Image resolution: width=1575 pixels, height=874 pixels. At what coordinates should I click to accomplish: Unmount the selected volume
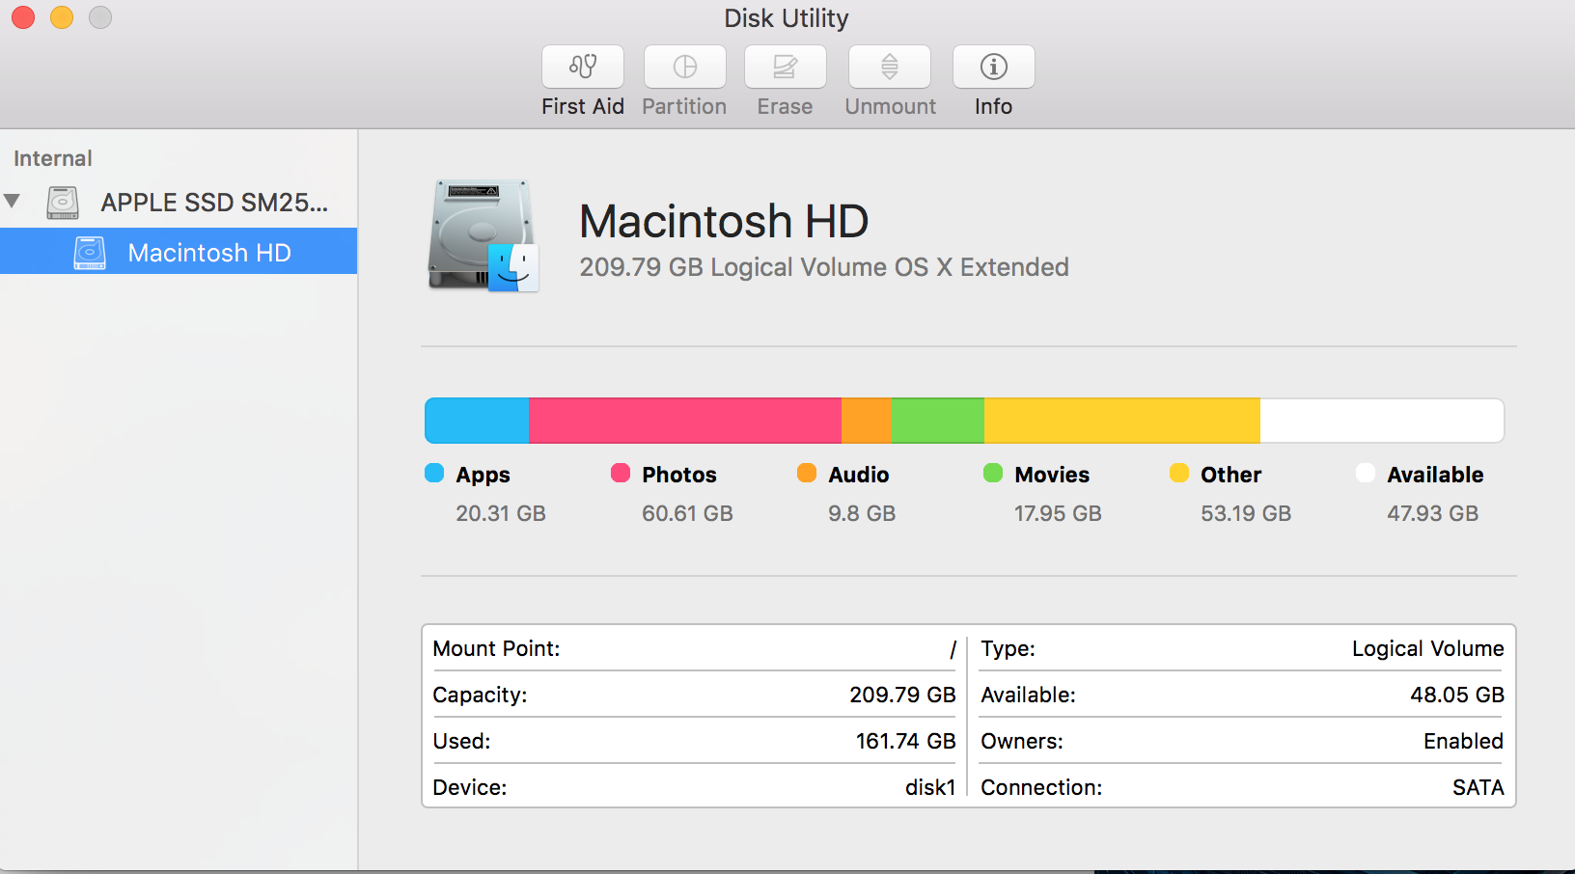tap(889, 77)
